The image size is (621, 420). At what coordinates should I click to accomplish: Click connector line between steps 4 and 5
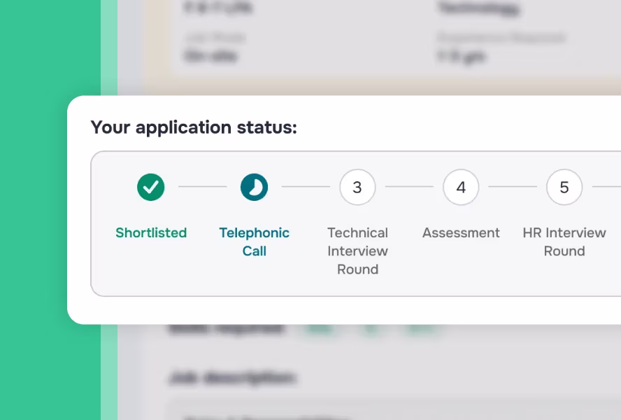coord(513,186)
